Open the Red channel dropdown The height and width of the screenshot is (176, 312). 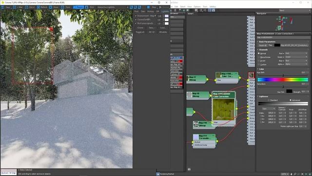[x=296, y=53]
